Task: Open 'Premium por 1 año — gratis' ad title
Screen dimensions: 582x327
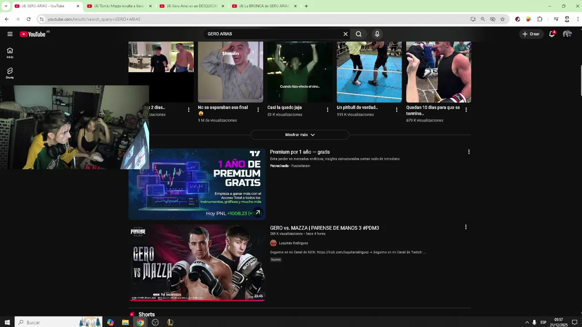Action: point(300,152)
